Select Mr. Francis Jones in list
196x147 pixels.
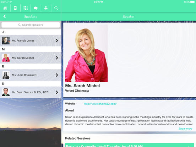(31, 40)
